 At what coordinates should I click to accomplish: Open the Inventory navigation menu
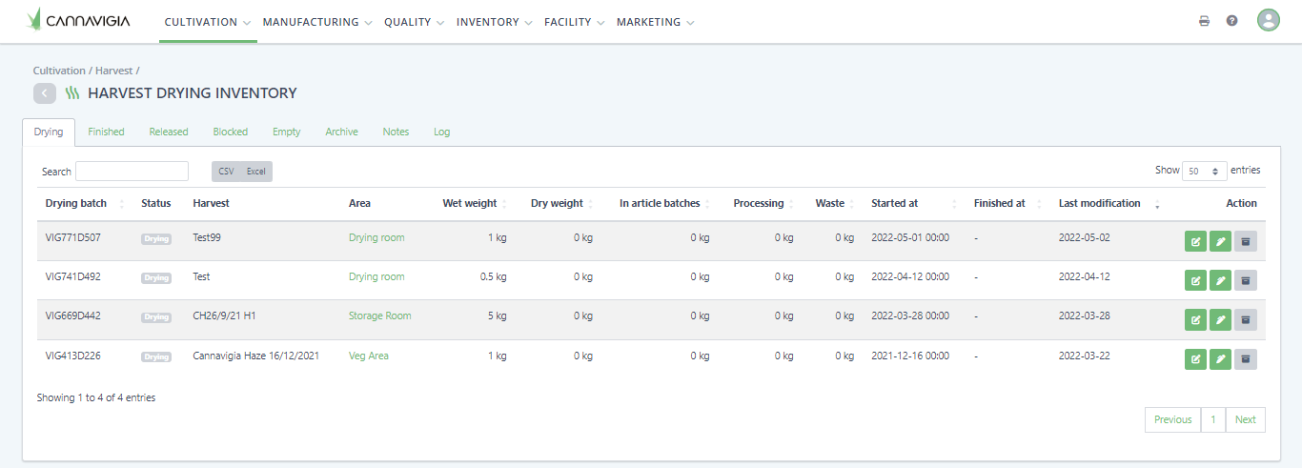tap(494, 22)
